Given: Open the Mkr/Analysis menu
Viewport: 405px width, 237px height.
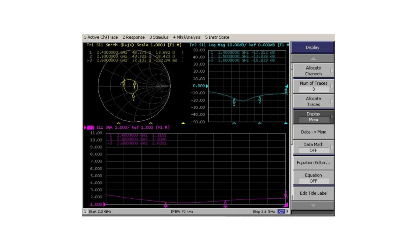Looking at the screenshot, I should [x=187, y=37].
